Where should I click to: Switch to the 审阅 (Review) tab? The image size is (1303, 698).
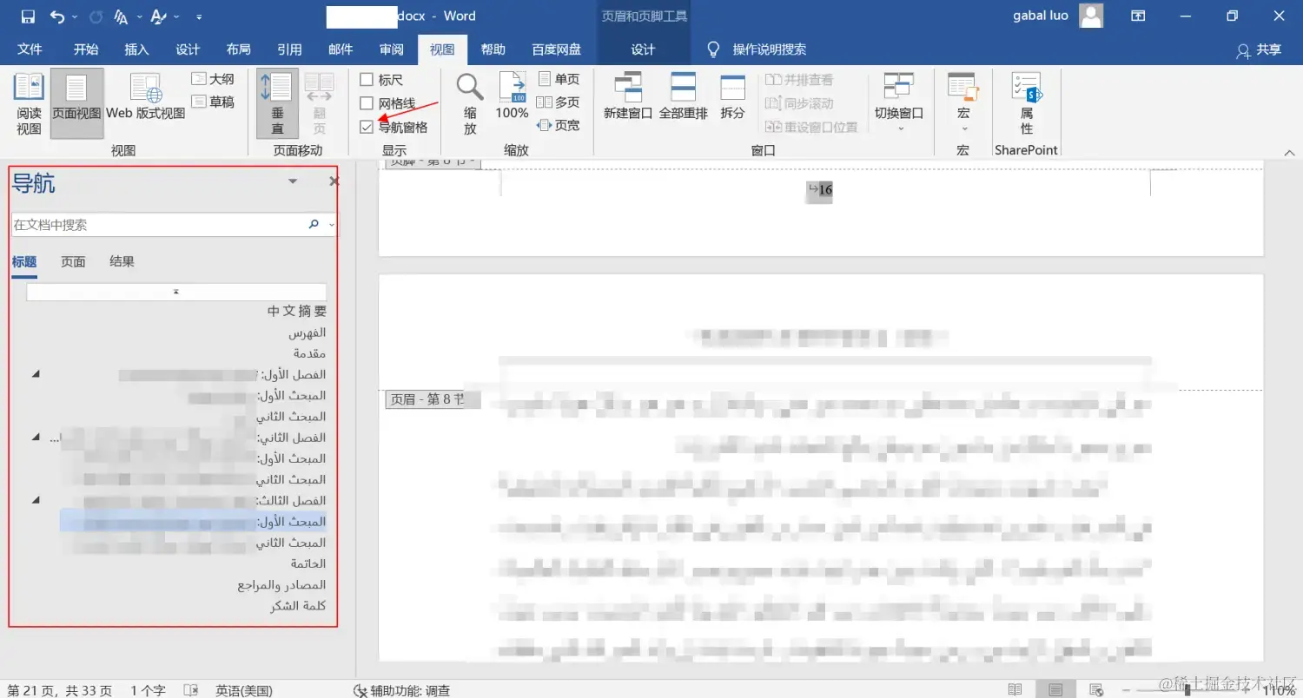coord(392,49)
